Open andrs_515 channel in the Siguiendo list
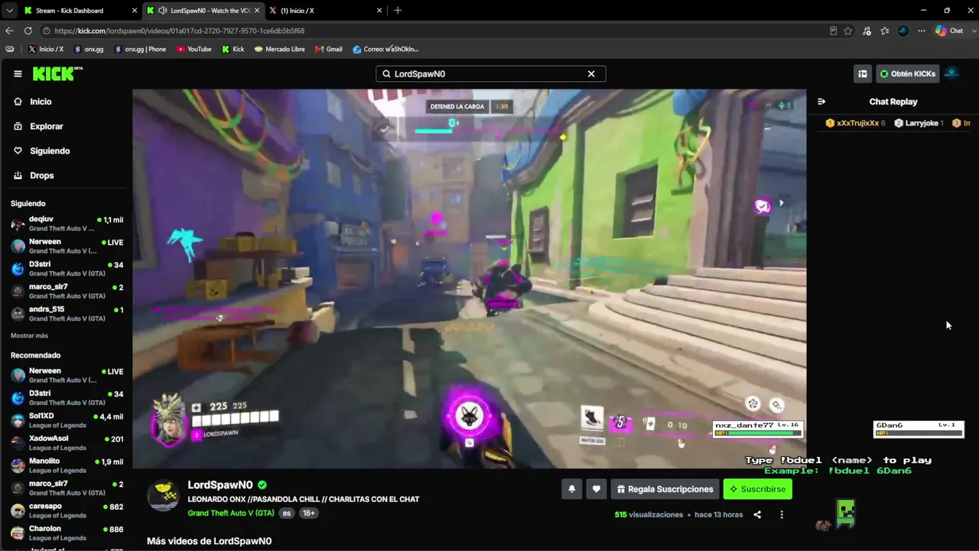The width and height of the screenshot is (979, 551). [x=67, y=314]
